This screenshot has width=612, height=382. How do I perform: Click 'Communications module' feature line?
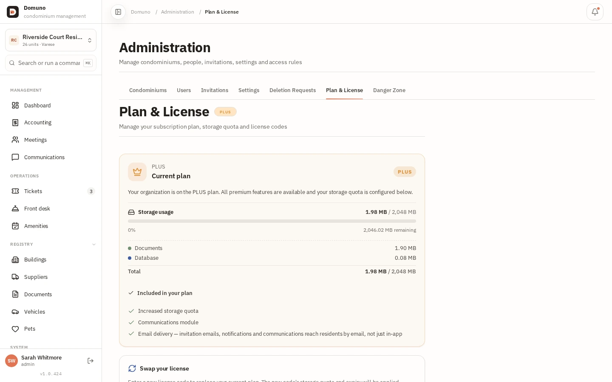(168, 323)
